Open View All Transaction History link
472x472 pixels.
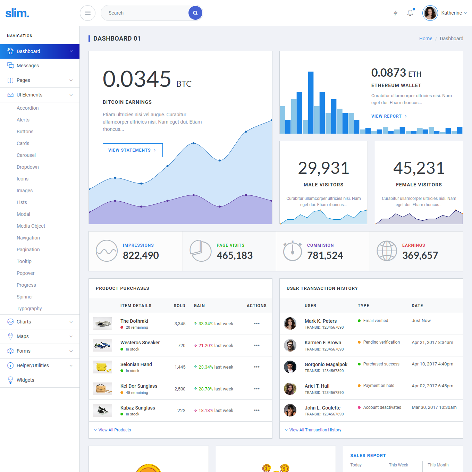point(315,430)
